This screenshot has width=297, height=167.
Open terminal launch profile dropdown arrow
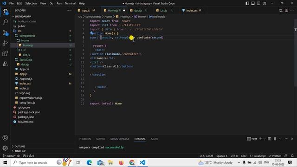tap(265, 139)
